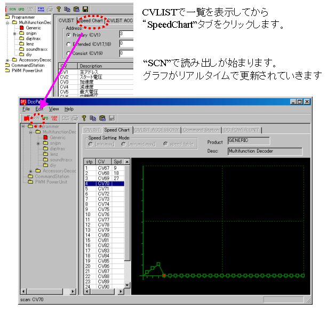Screen dimensions: 327x309
Task: Select highlighted CV70 row in speed table
Action: tap(104, 184)
